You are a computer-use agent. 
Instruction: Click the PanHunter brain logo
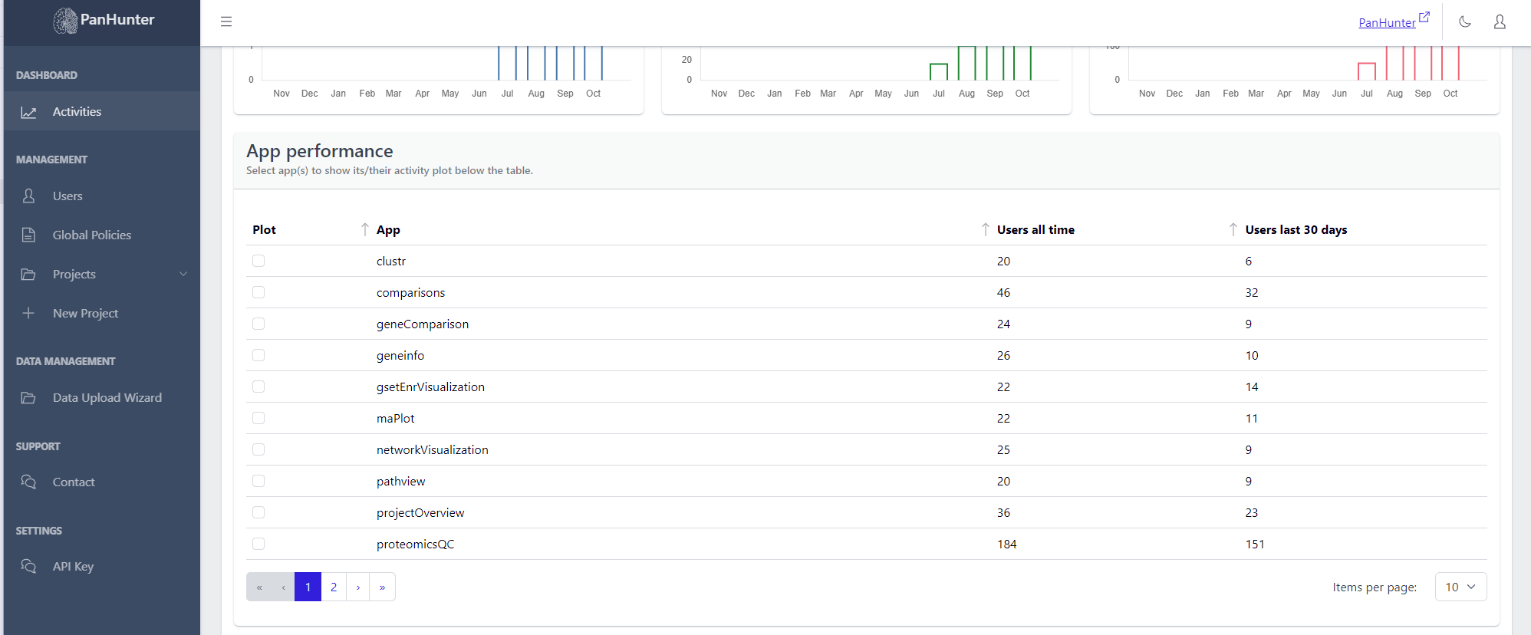click(66, 21)
